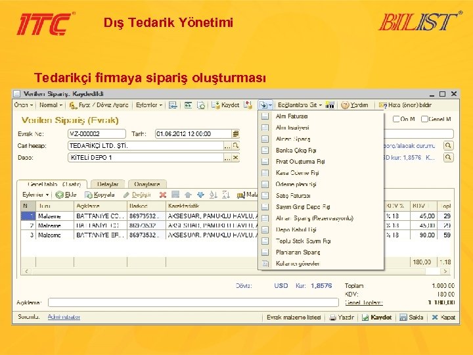The image size is (473, 355).
Task: Toggle the Ön M checkbox
Action: tap(396, 119)
